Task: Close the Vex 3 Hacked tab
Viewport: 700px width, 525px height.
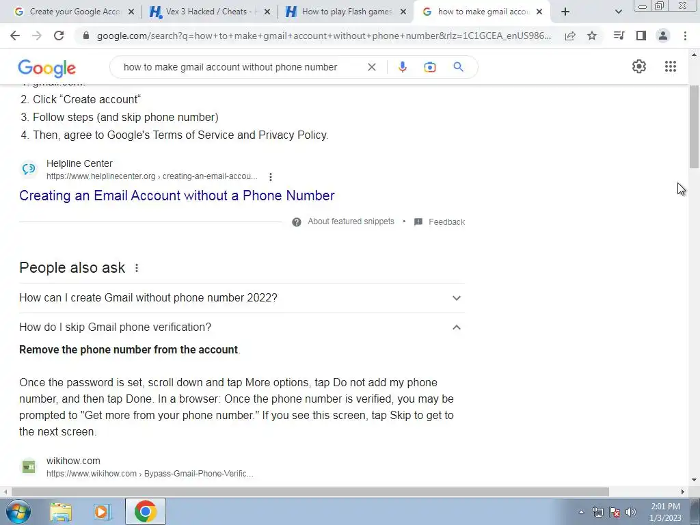Action: [267, 12]
